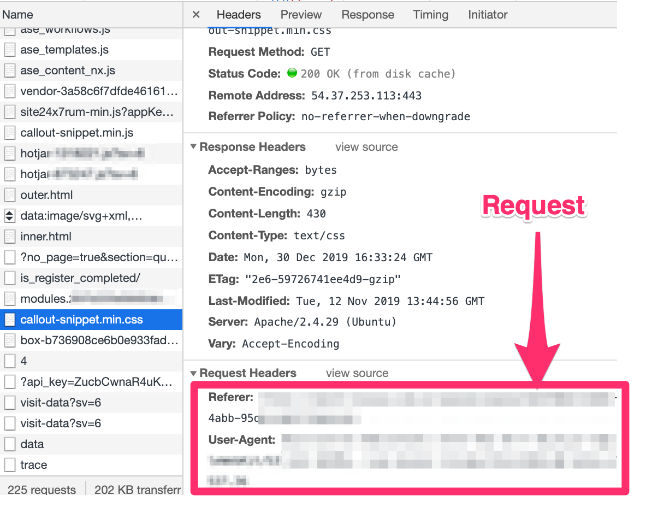Select the site24x7rum-min.js request
The height and width of the screenshot is (518, 652).
pyautogui.click(x=97, y=112)
